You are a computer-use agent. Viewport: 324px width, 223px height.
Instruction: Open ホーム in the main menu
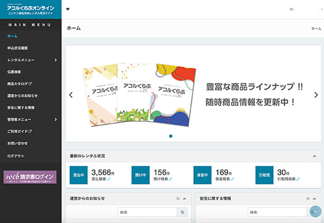click(x=13, y=36)
